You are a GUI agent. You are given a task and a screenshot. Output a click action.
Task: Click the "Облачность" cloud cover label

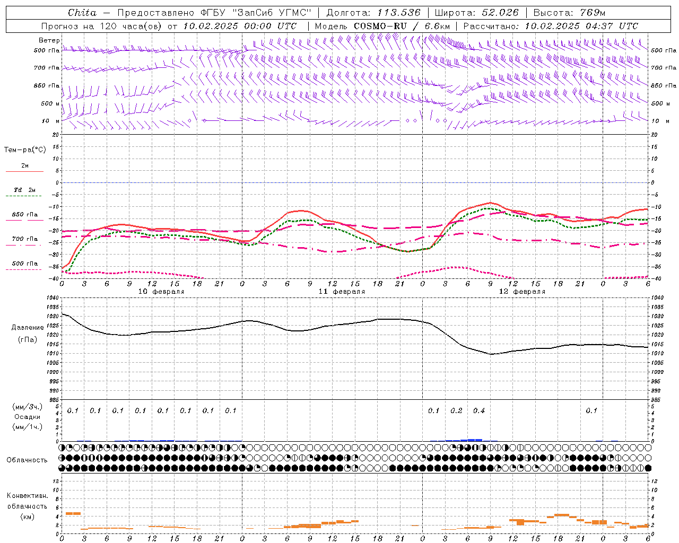tap(27, 460)
